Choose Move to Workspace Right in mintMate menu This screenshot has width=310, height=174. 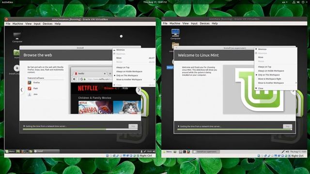point(276,79)
